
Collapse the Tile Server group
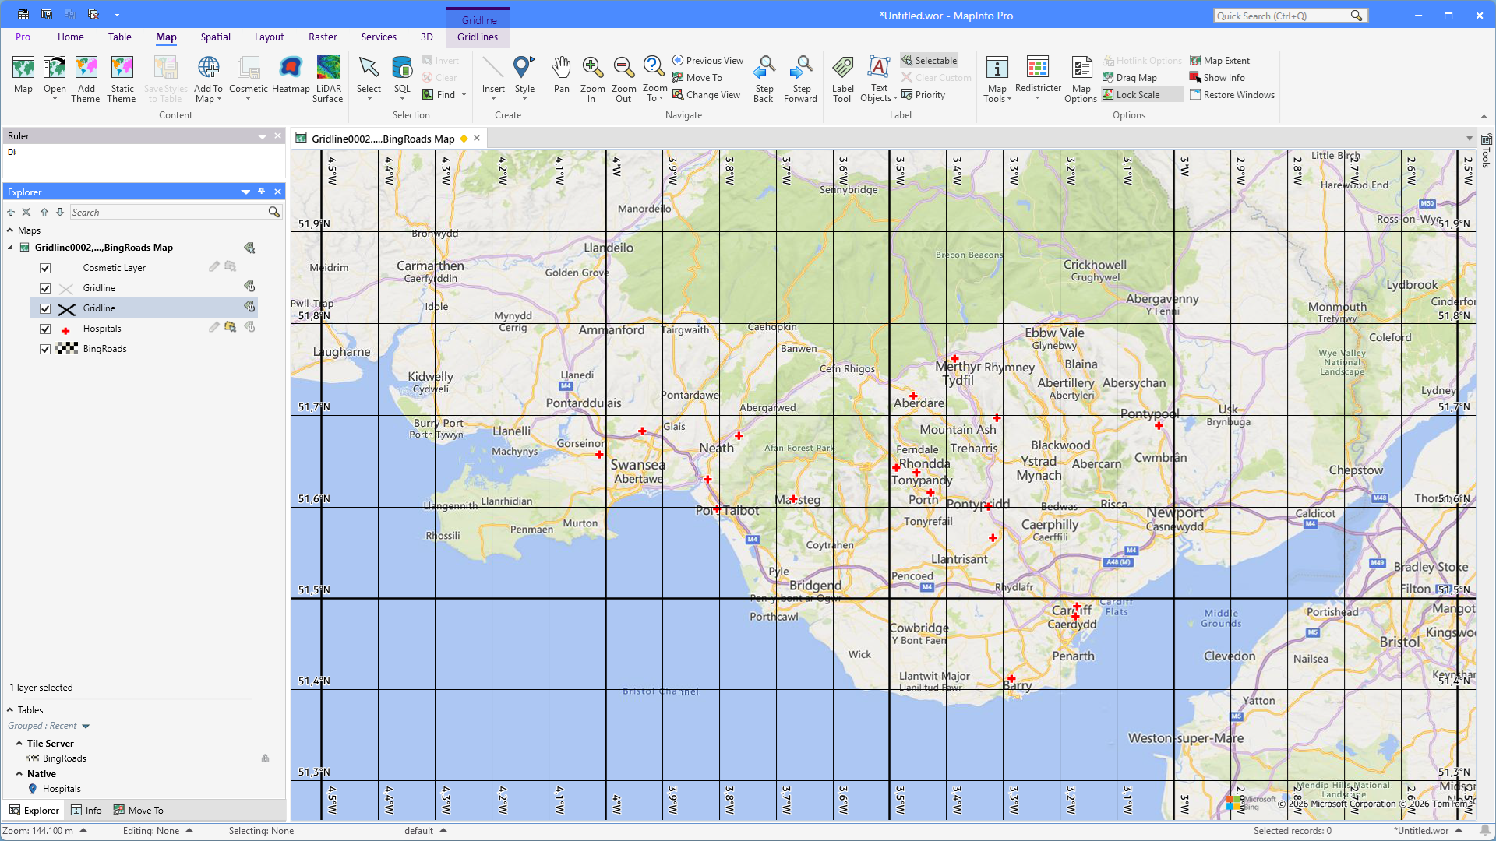[x=19, y=744]
